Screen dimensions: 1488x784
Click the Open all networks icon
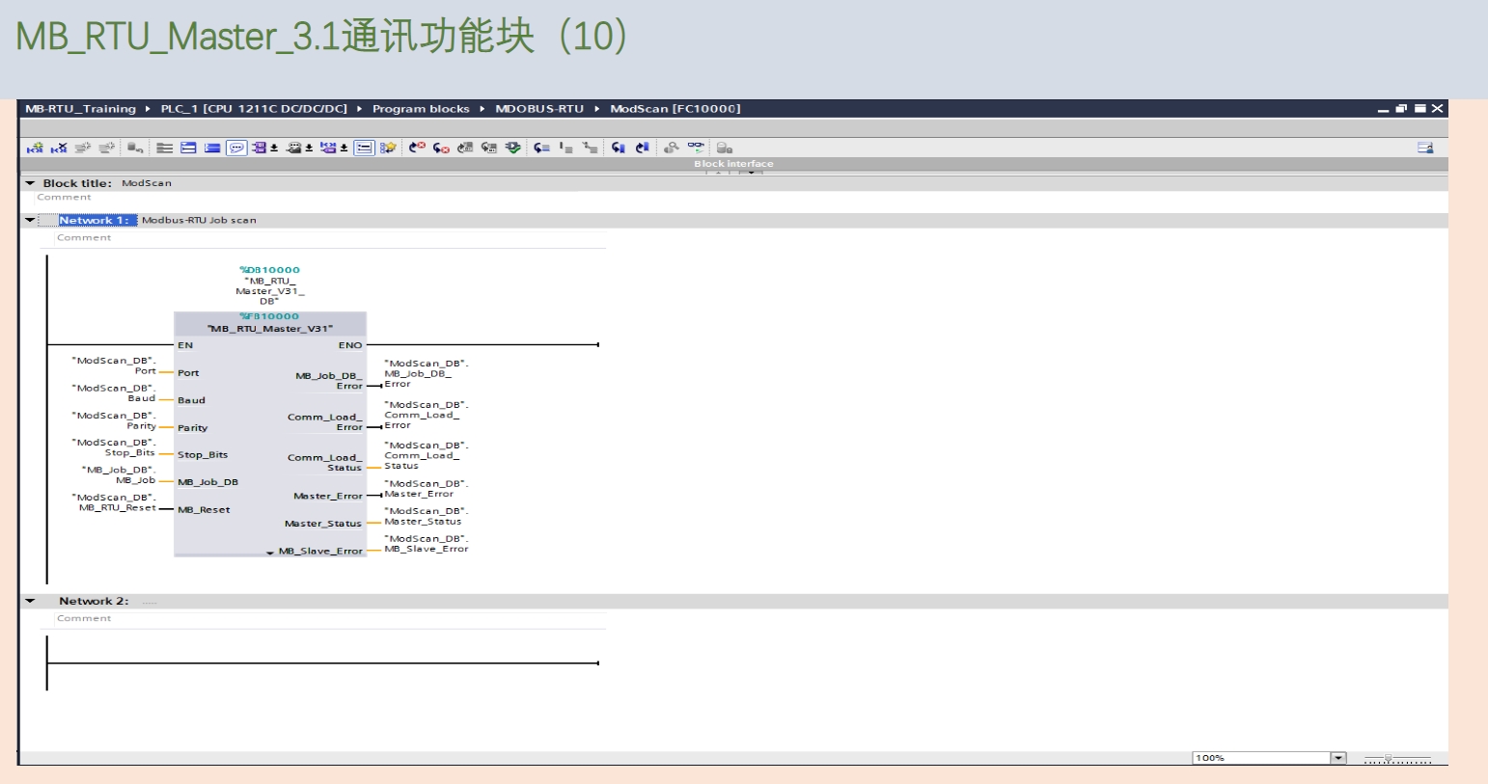[188, 148]
